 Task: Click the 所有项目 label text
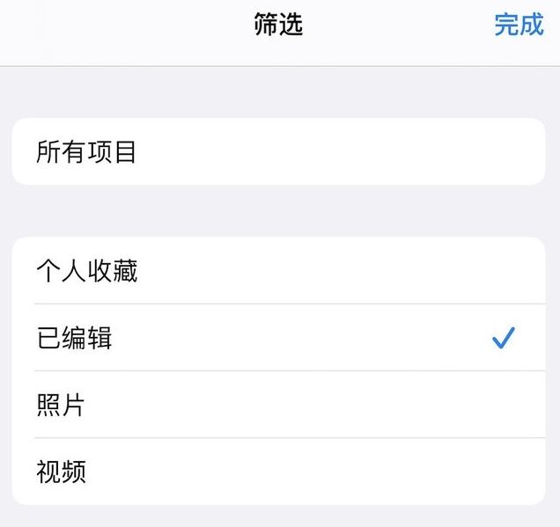(x=86, y=151)
